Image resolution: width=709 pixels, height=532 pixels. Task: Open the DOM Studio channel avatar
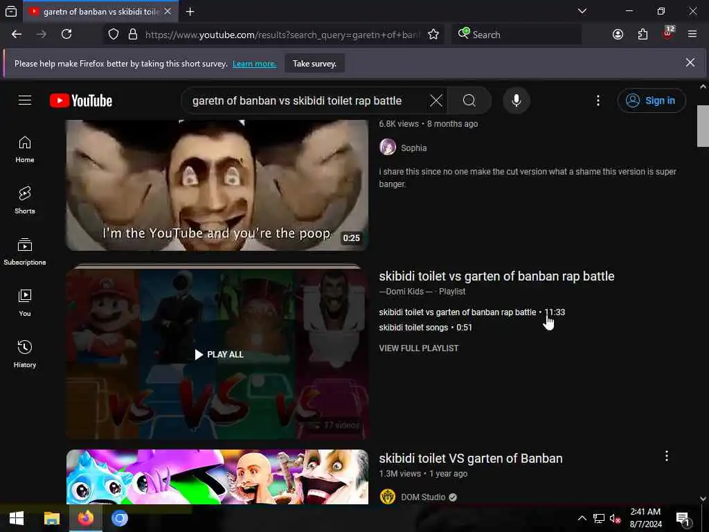coord(388,497)
